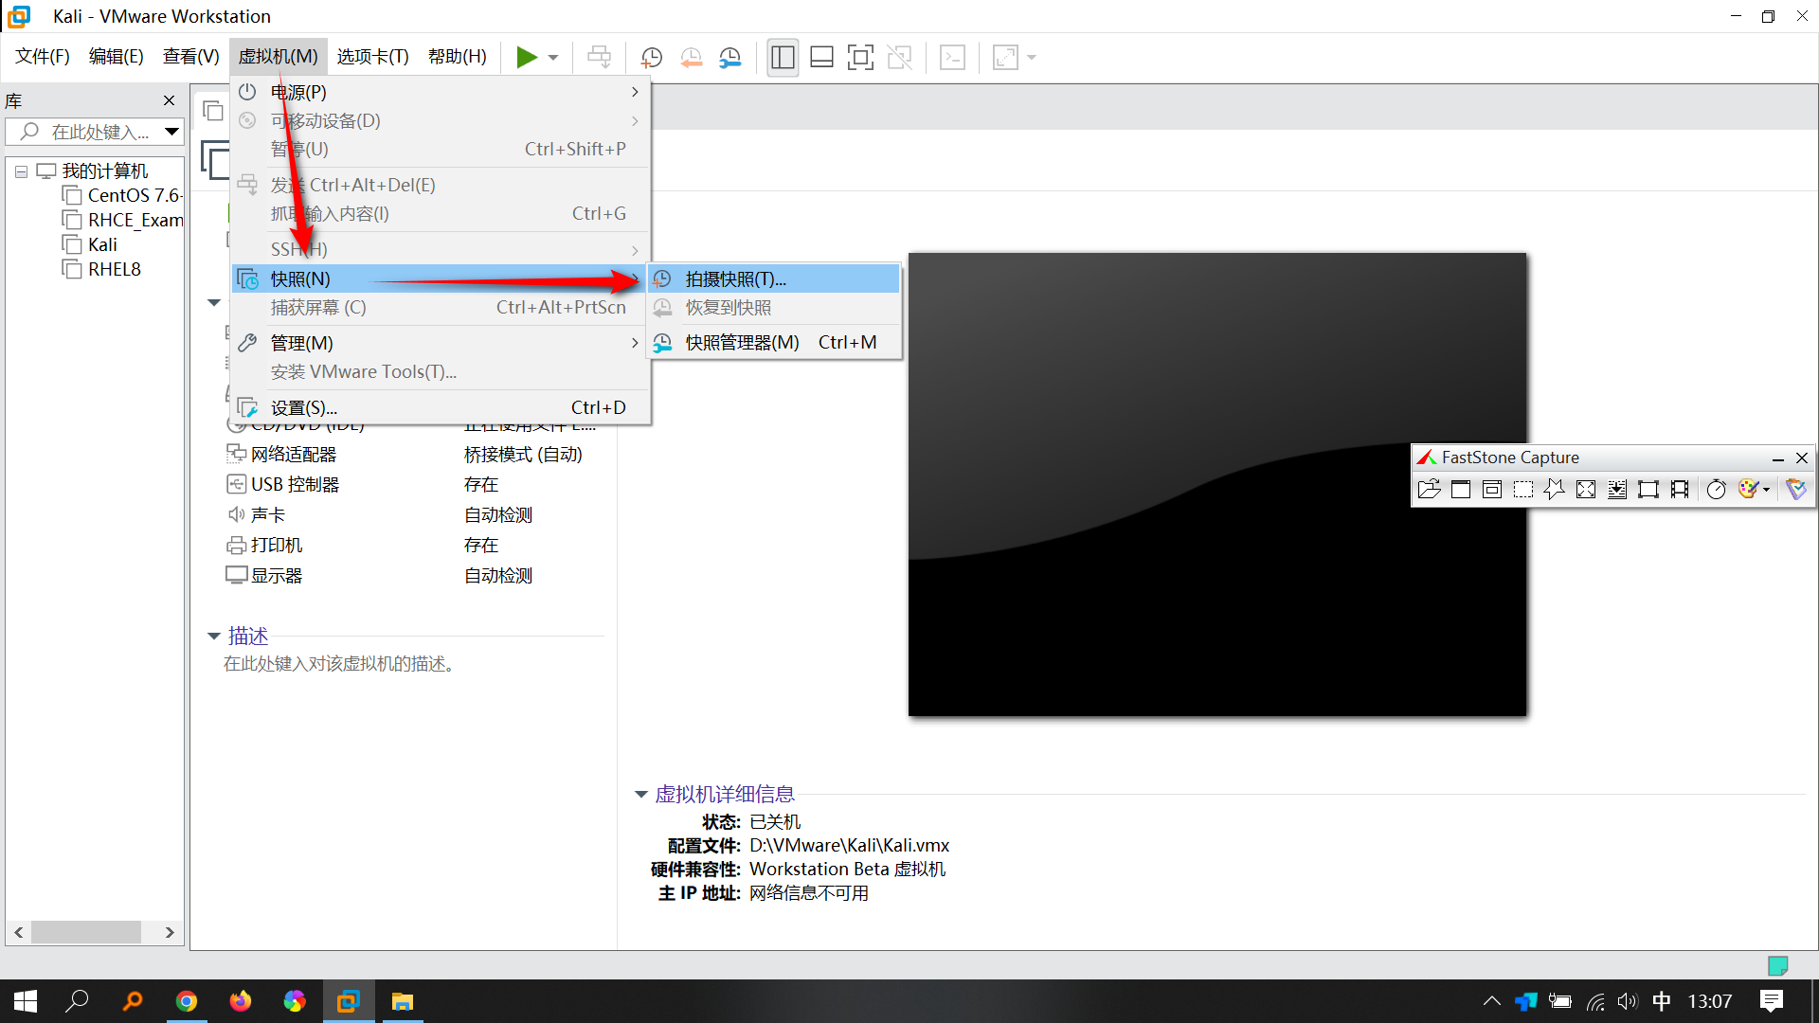Open 快照管理器(M) menu entry
The width and height of the screenshot is (1819, 1023).
point(742,343)
